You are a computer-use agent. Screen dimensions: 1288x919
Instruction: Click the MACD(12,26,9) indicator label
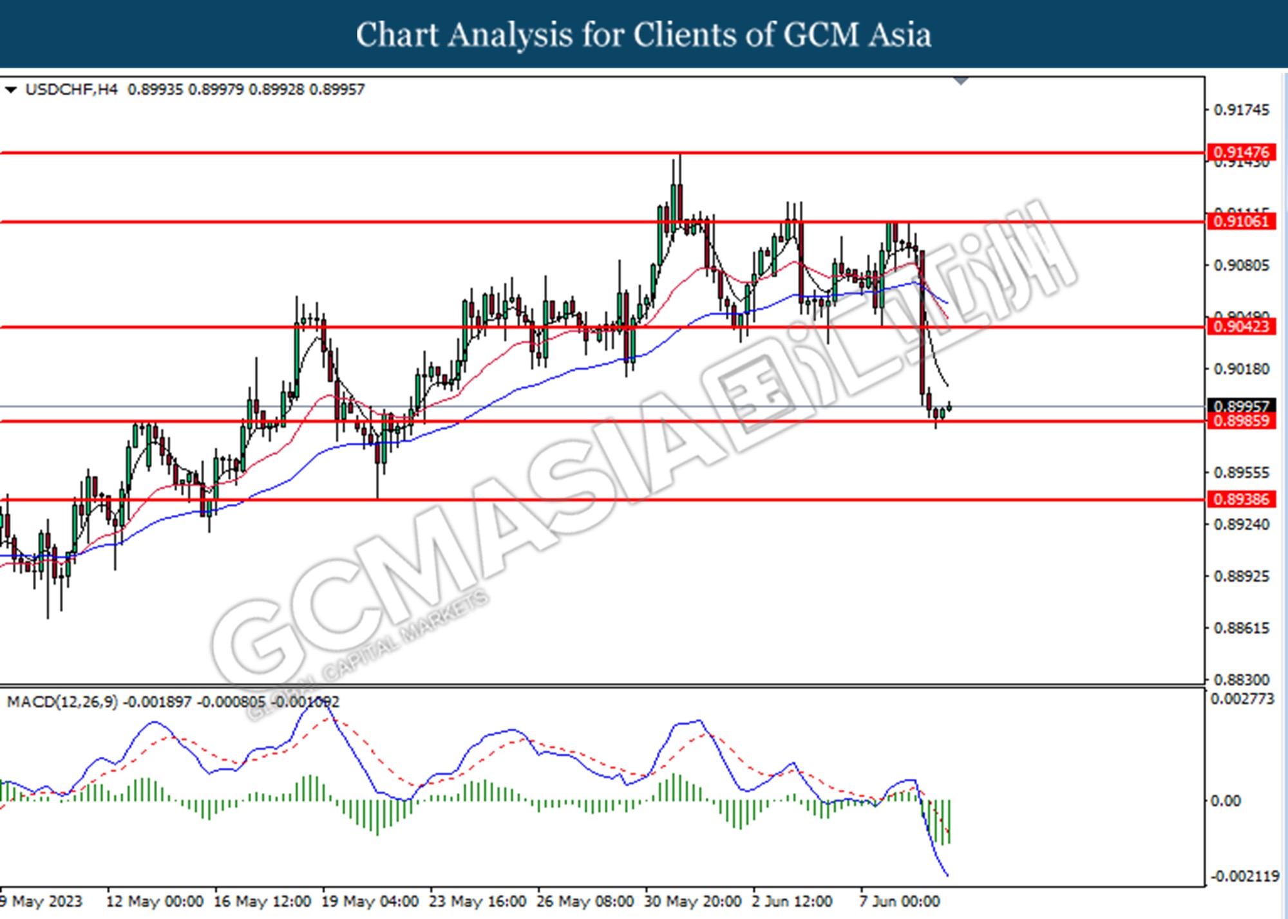pyautogui.click(x=62, y=702)
